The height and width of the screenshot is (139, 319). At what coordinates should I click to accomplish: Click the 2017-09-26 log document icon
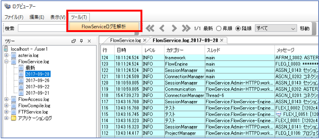pos(21,80)
